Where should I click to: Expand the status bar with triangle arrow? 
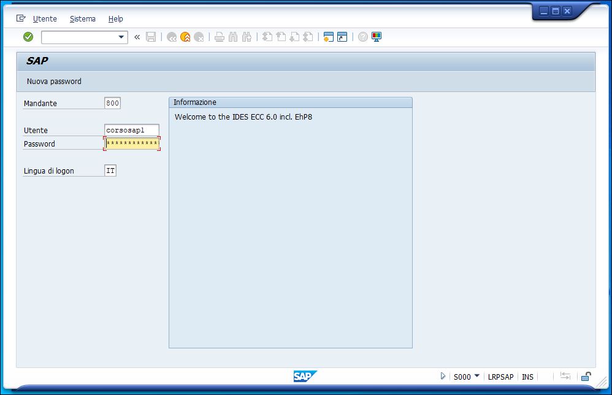click(x=443, y=377)
